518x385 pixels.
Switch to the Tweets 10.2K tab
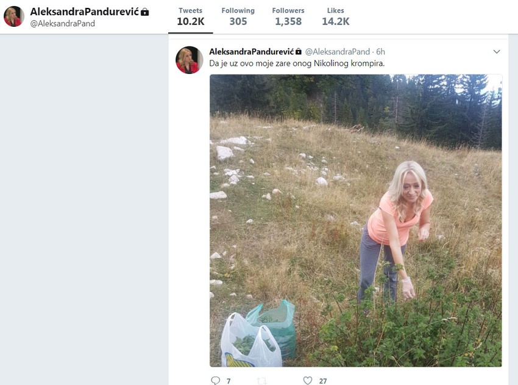(x=190, y=16)
